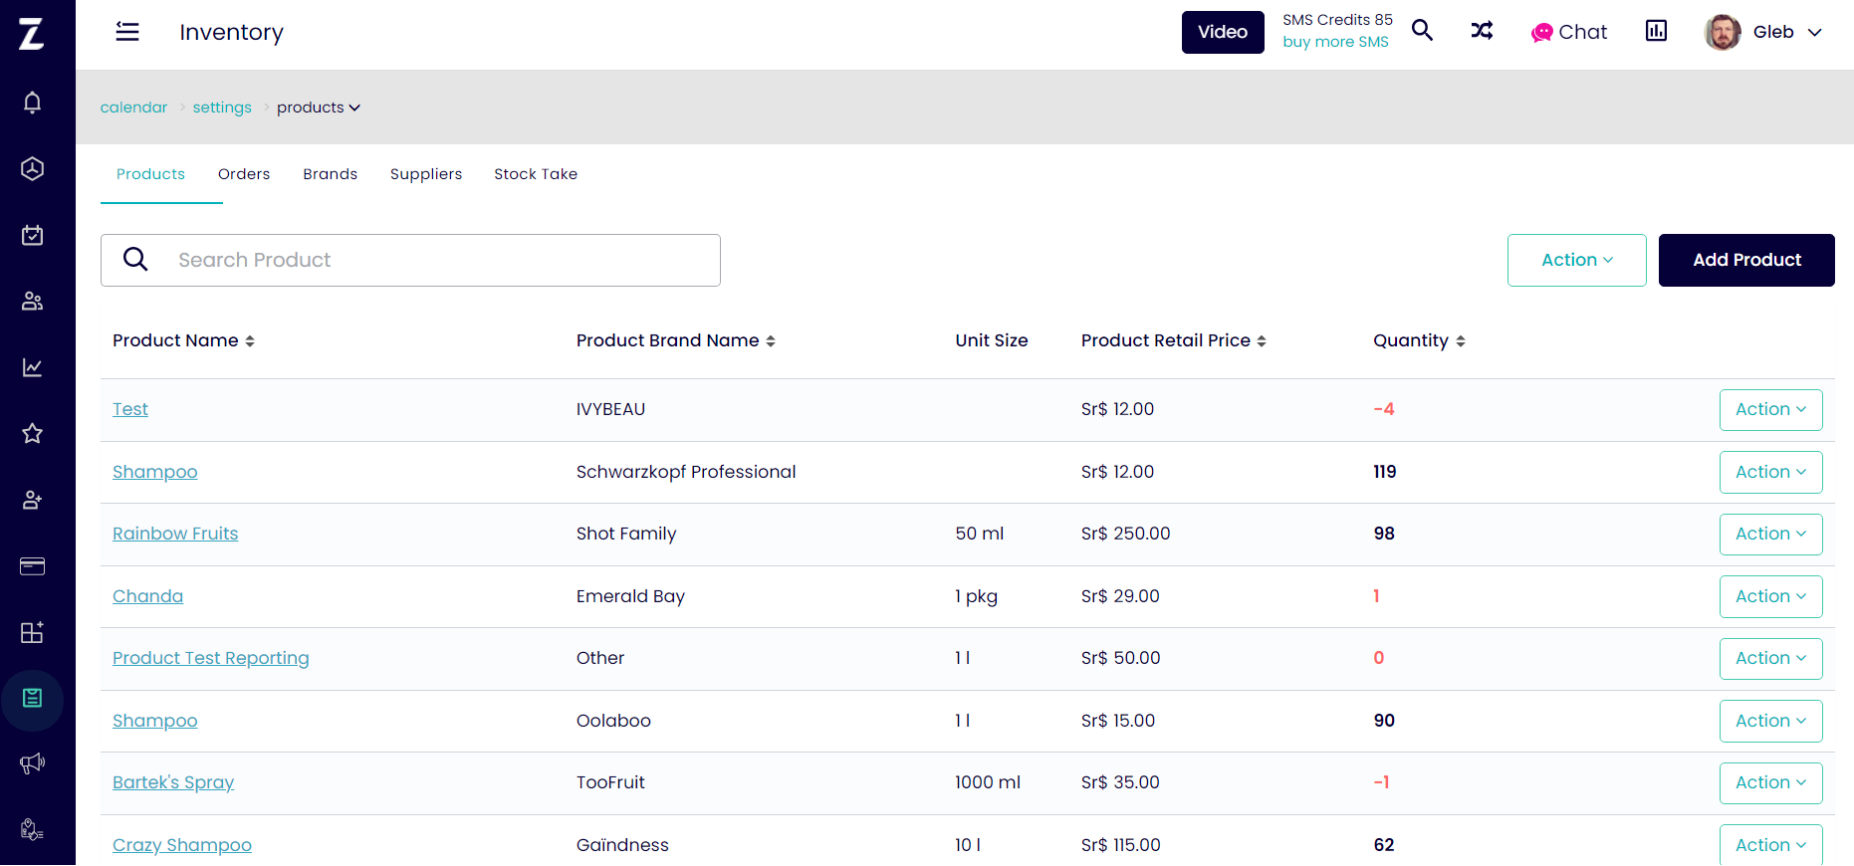Open the calendar icon in sidebar

click(x=32, y=235)
